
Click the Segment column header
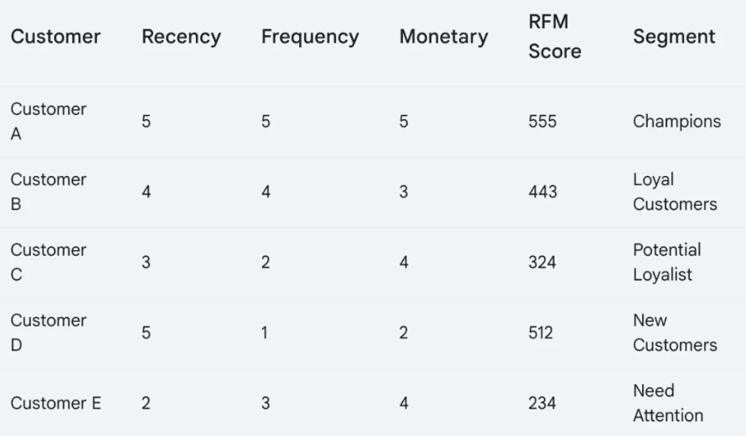(674, 36)
